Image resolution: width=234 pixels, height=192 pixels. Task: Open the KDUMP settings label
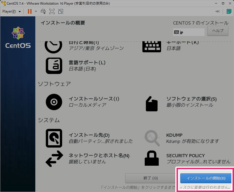pos(174,135)
